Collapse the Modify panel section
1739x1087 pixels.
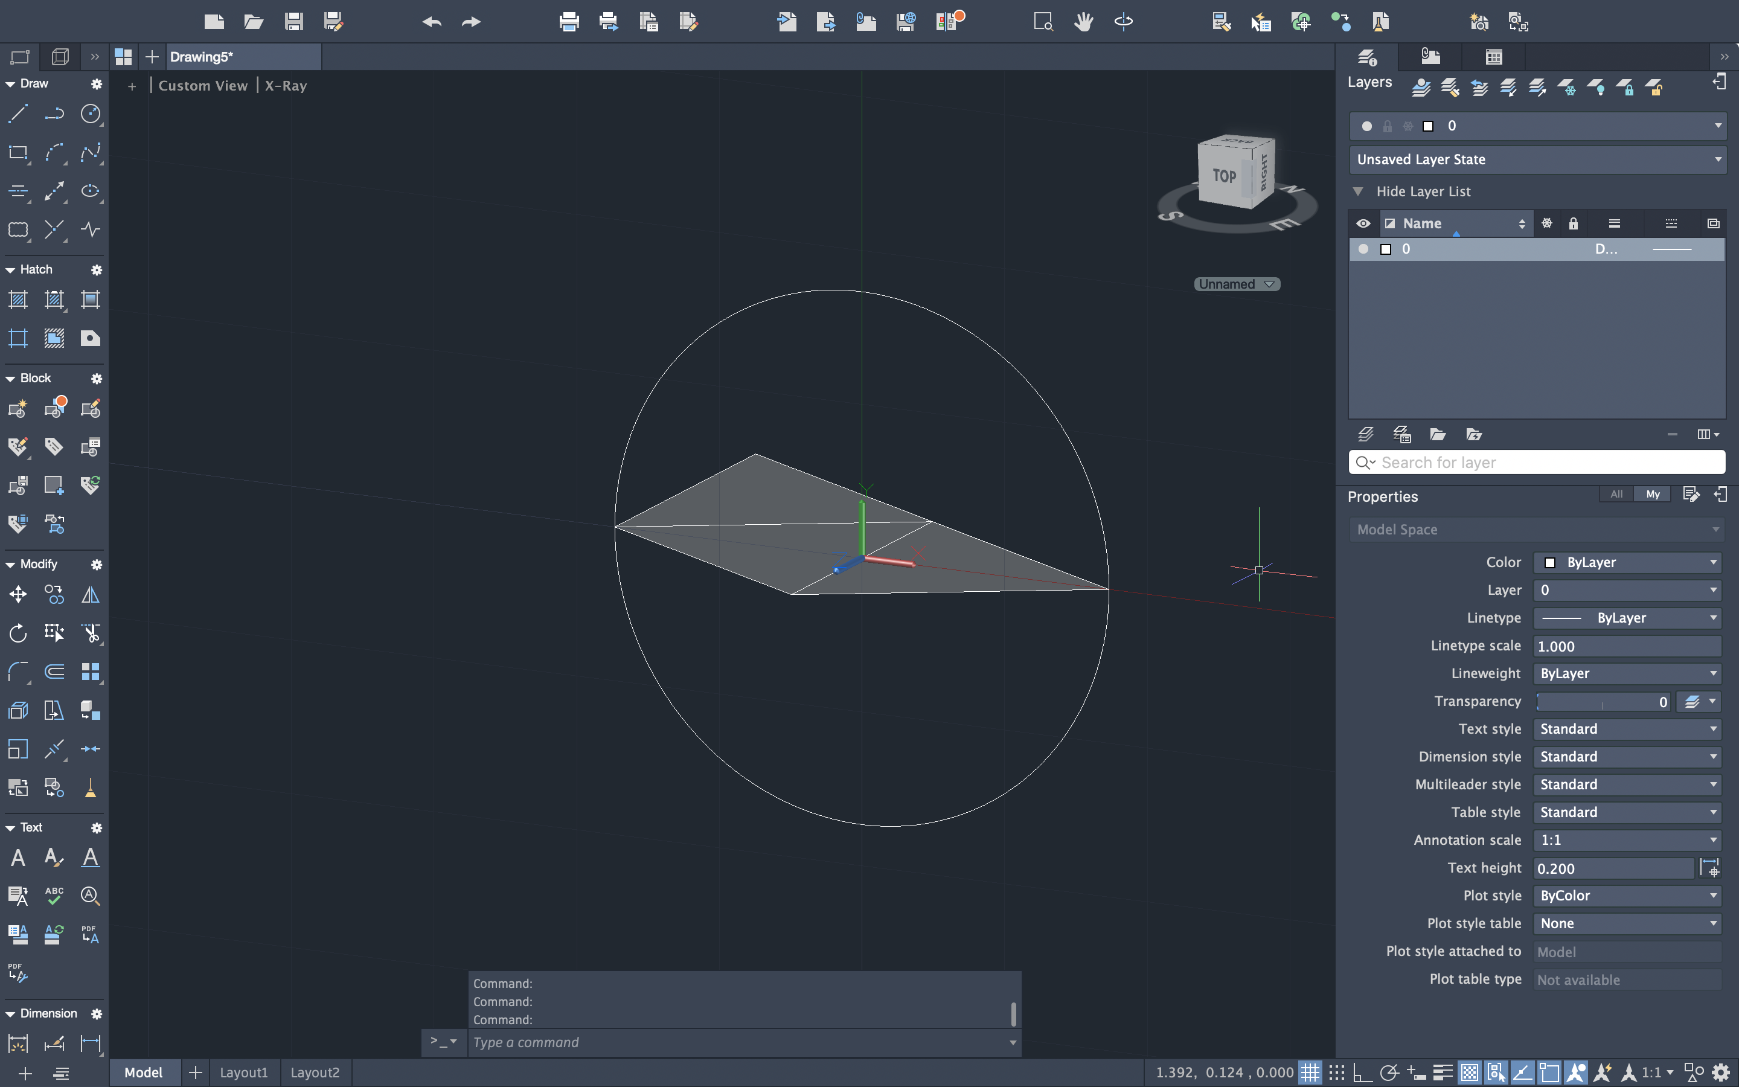click(10, 565)
